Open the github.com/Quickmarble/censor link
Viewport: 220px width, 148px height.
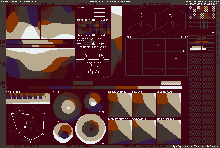coord(194,146)
